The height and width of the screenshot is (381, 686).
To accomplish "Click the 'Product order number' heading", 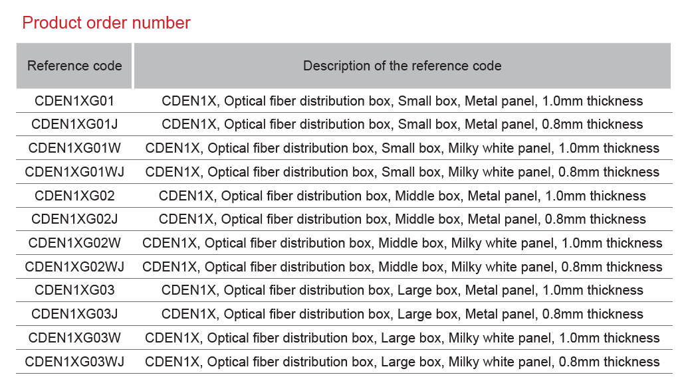I will [106, 23].
